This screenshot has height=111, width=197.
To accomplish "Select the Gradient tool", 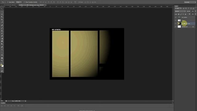I will pos(2,39).
